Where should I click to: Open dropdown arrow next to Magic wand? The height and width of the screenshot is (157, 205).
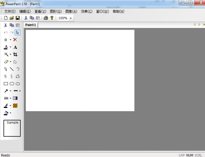10,54
